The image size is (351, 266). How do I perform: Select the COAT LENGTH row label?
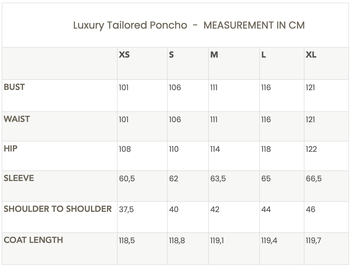(33, 240)
